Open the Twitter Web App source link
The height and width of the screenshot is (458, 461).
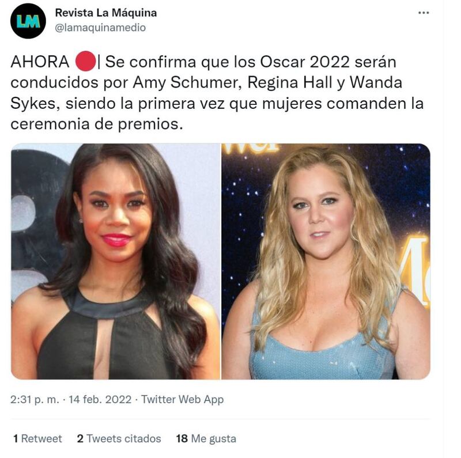pyautogui.click(x=182, y=399)
